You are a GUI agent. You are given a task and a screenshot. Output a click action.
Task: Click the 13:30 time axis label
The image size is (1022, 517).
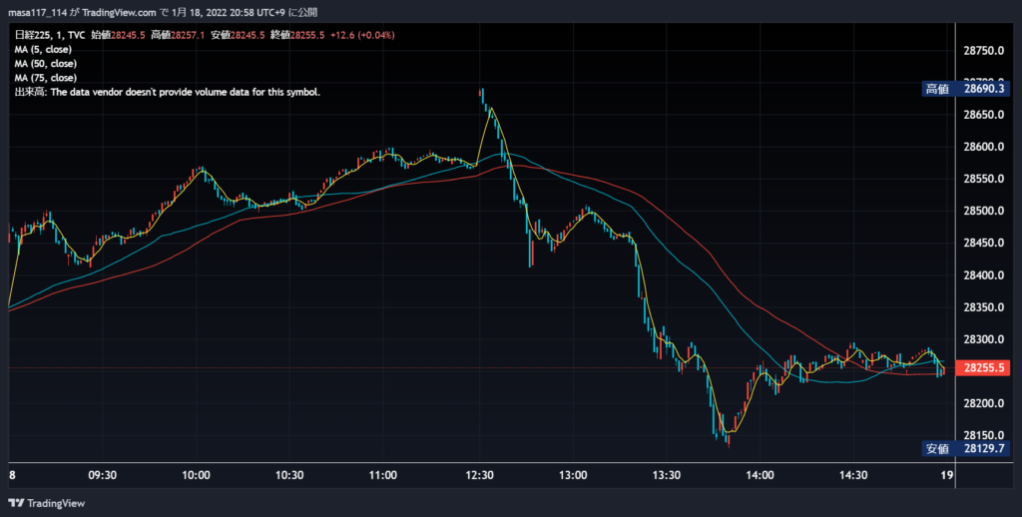(x=666, y=475)
